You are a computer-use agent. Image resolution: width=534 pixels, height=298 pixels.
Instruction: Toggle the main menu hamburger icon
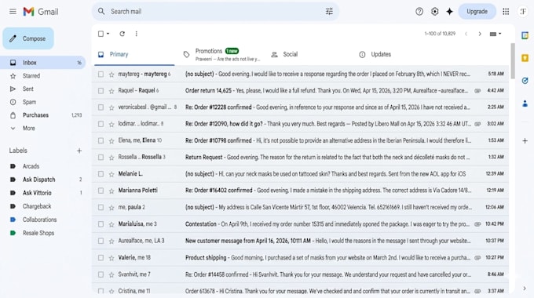tap(13, 12)
